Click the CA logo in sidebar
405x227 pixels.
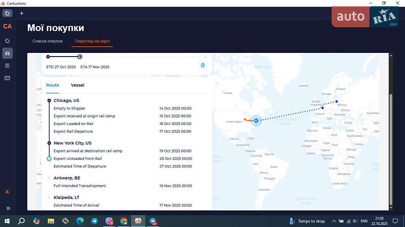pos(7,26)
